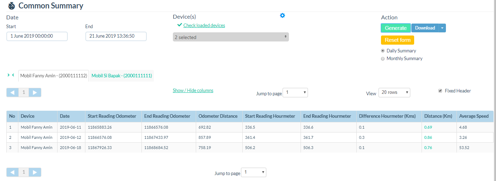Click the blue settings gear icon
Screen dimensions: 496x181
tap(282, 15)
